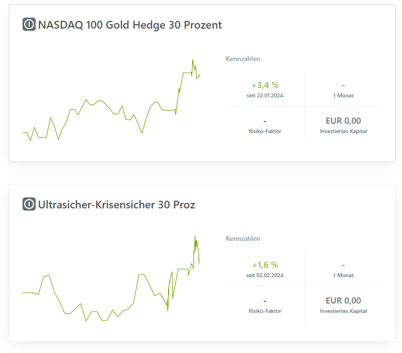The height and width of the screenshot is (353, 402).
Task: Click the '1 Monat' label in the Ultrasicher card
Action: [x=343, y=275]
